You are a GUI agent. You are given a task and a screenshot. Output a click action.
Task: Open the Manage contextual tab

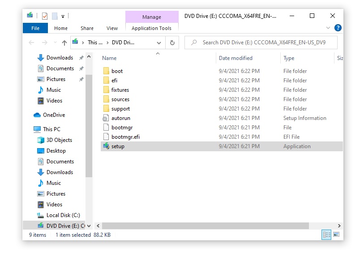[152, 17]
